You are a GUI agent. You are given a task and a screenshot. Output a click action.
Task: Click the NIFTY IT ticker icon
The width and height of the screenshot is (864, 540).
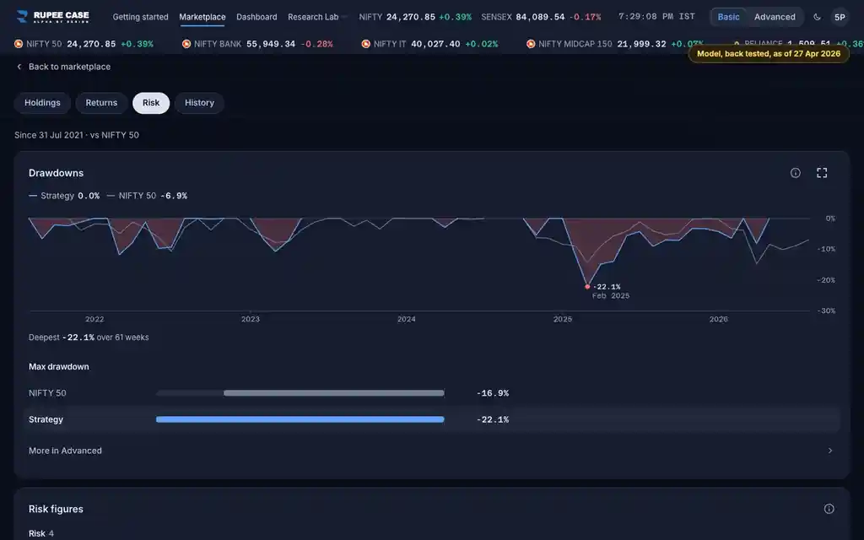(x=366, y=44)
